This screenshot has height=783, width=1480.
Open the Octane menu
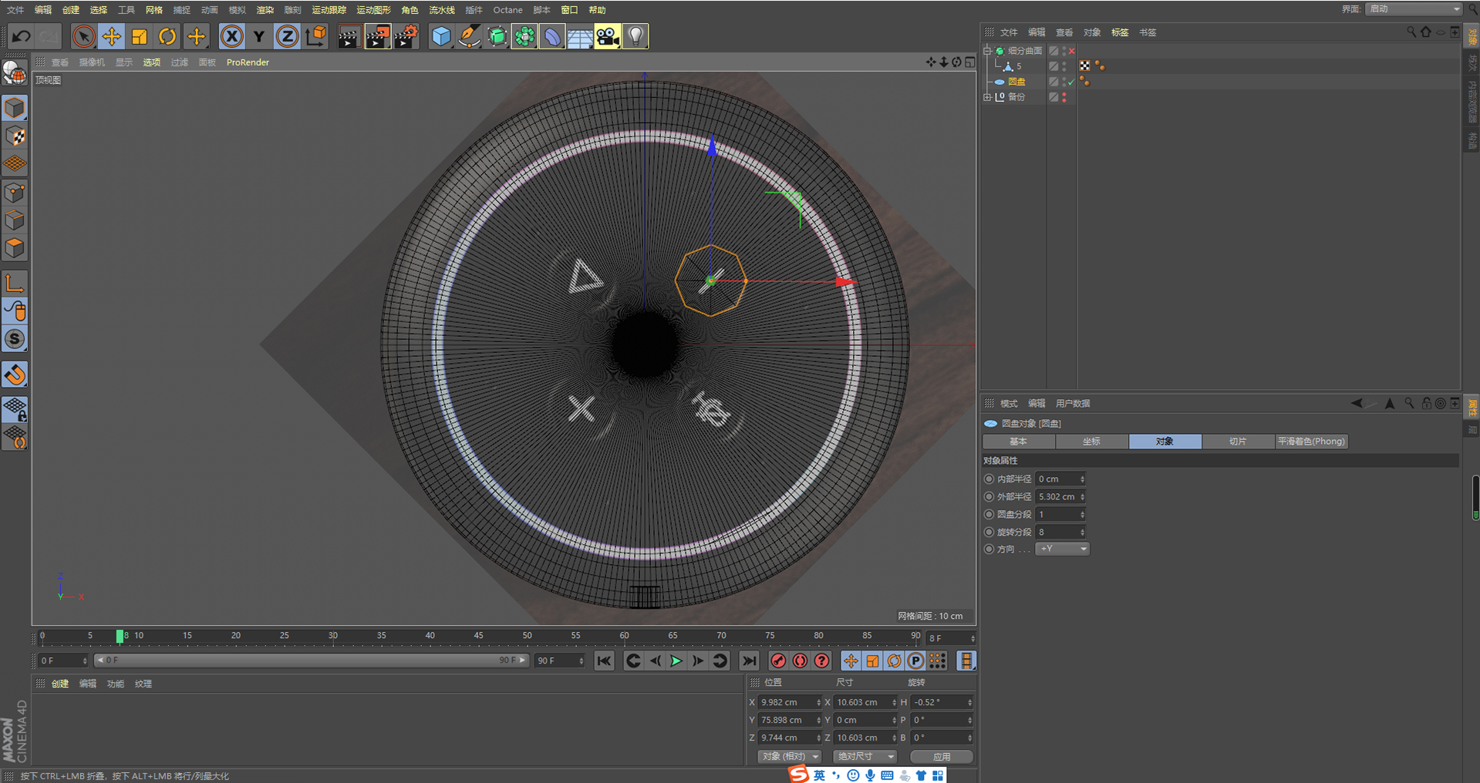click(x=507, y=10)
